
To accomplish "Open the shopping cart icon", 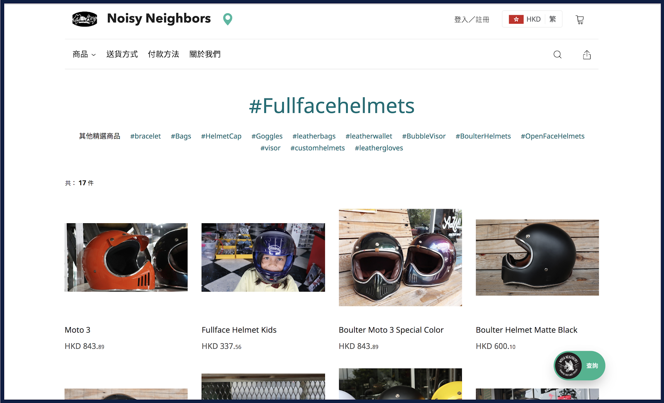I will (x=580, y=19).
